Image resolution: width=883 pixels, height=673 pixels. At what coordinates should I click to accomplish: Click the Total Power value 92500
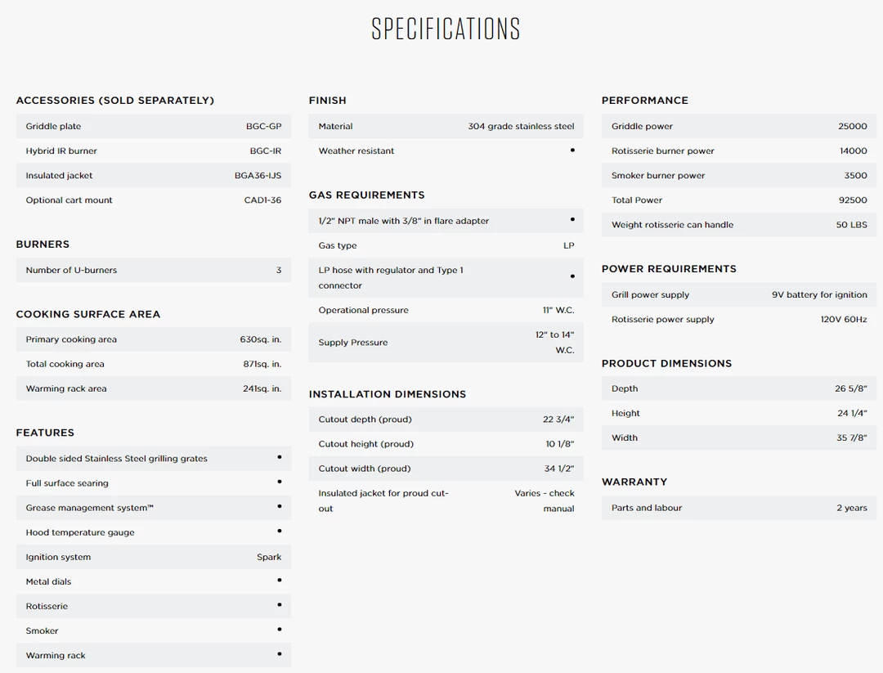tap(853, 200)
